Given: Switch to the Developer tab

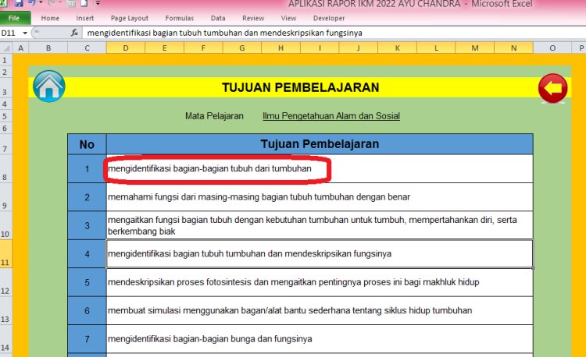Looking at the screenshot, I should click(x=328, y=17).
